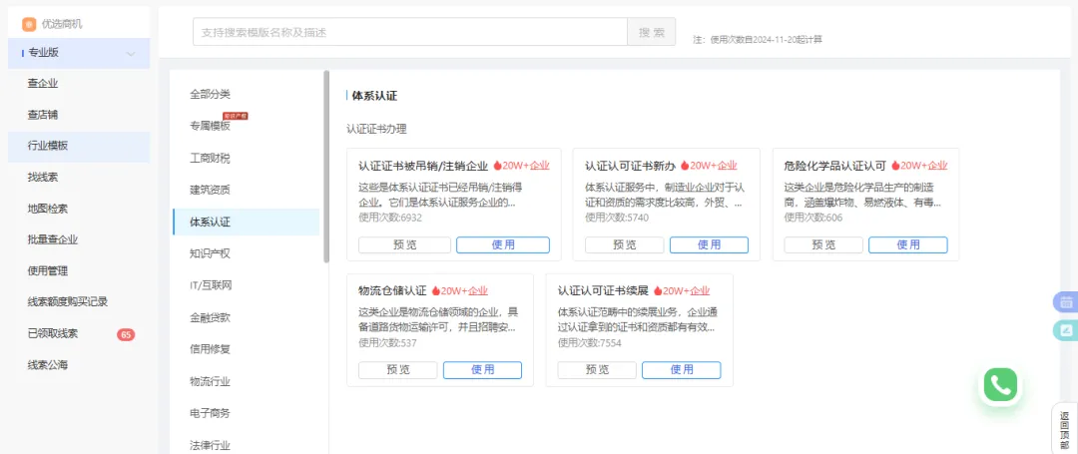Use the 认证认可证书续展 template
The image size is (1078, 454).
click(x=682, y=370)
